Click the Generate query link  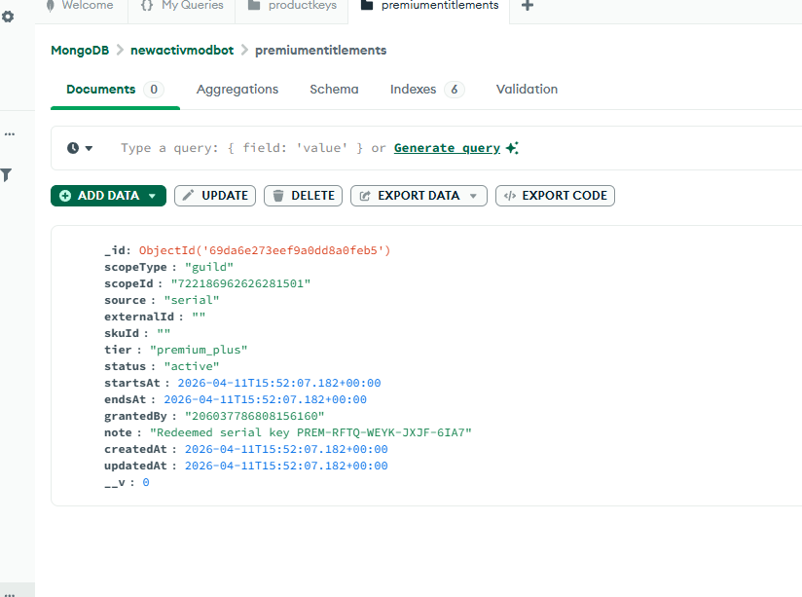tap(447, 148)
